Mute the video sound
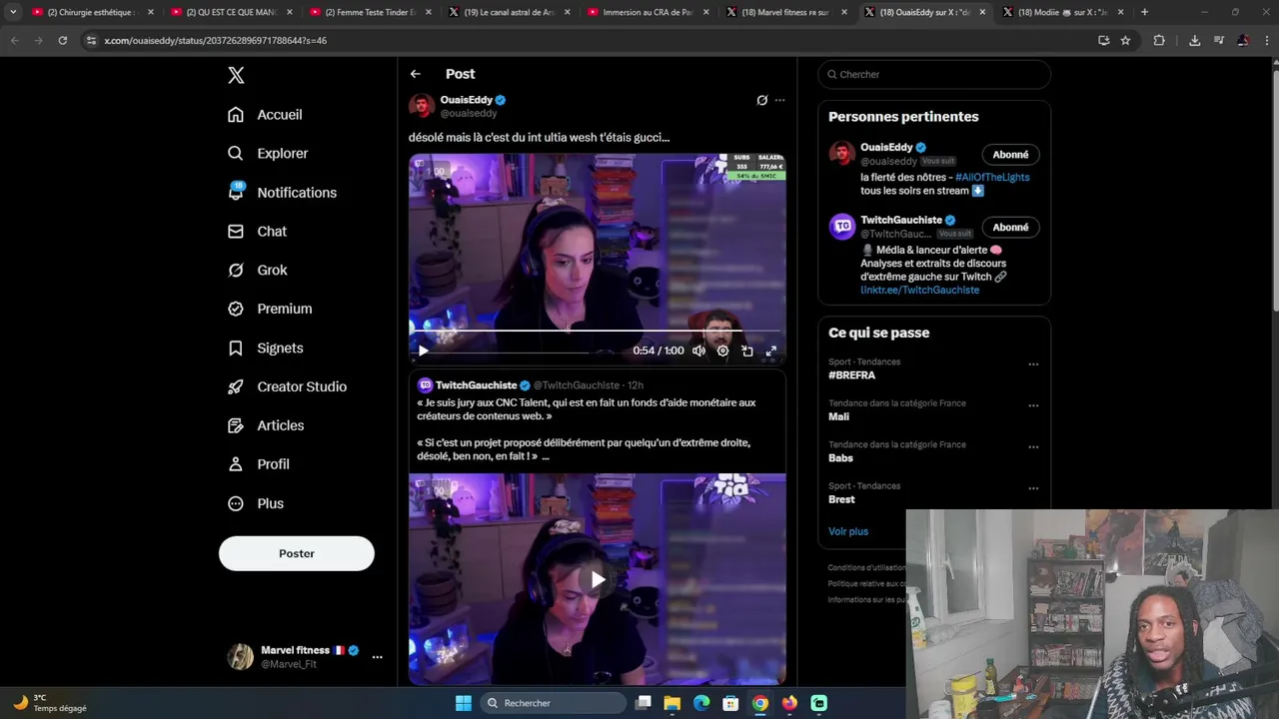The width and height of the screenshot is (1279, 719). pos(698,351)
